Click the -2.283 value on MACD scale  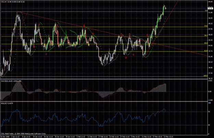pos(210,100)
